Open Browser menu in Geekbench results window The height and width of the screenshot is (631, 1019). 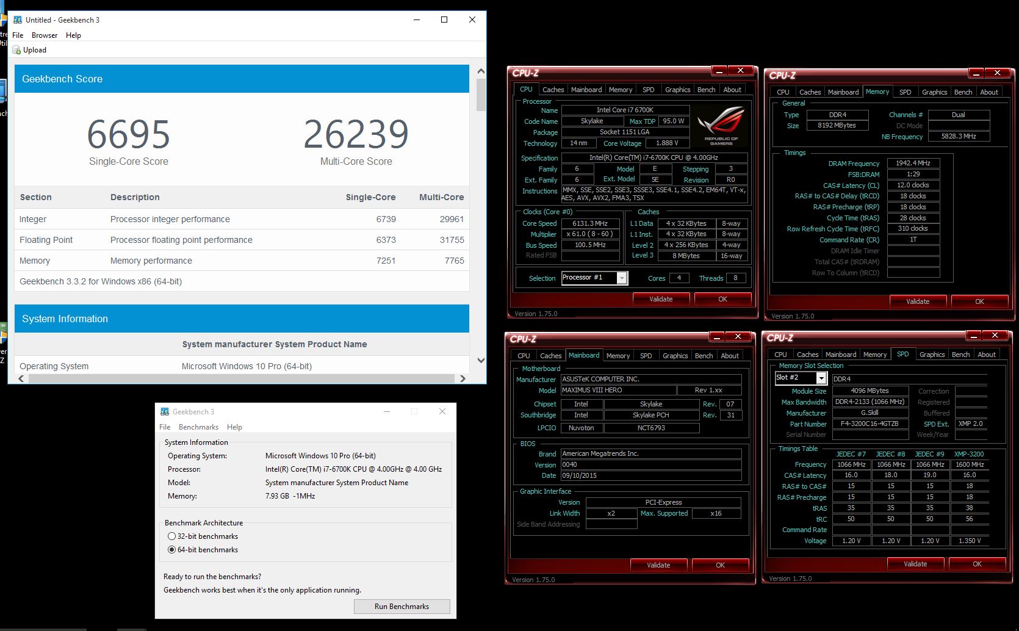click(x=45, y=35)
